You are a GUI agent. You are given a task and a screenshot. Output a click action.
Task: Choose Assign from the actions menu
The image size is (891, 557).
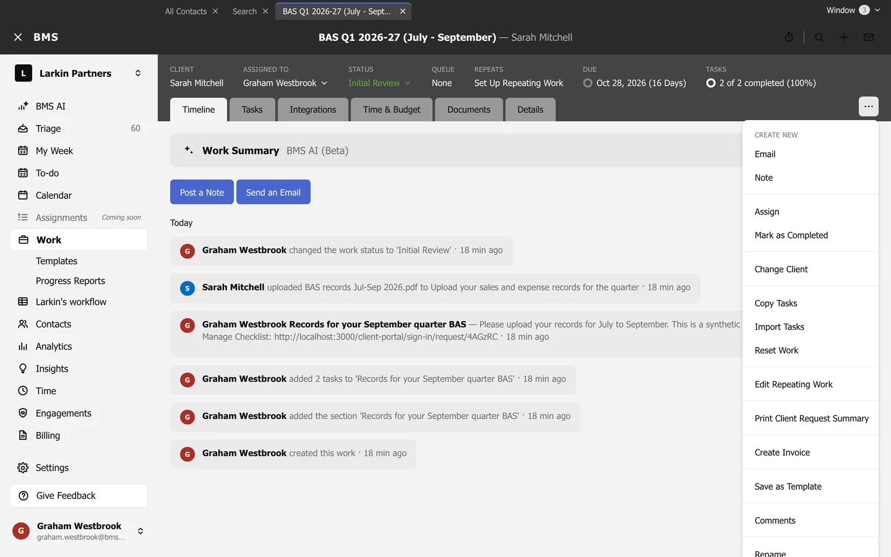[811, 212]
